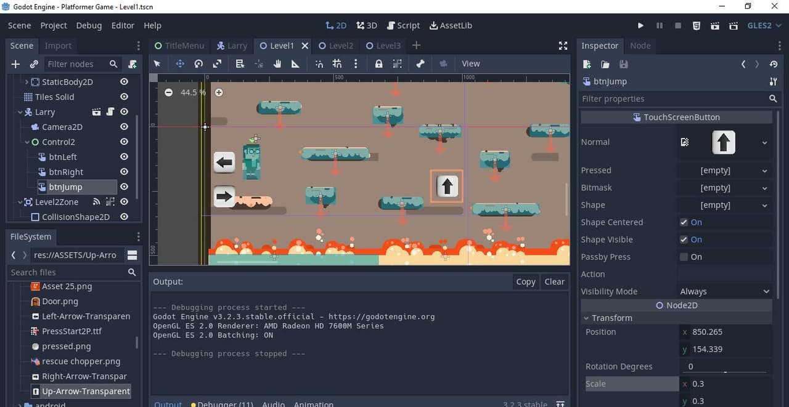Viewport: 789px width, 407px height.
Task: Toggle smart snapping icon
Action: tap(319, 63)
